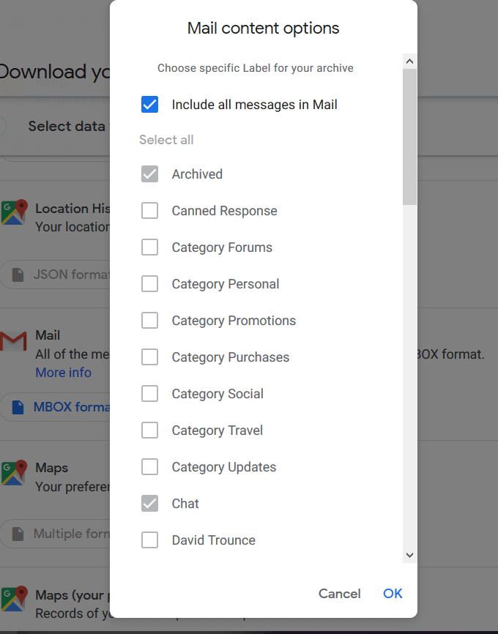Image resolution: width=498 pixels, height=634 pixels.
Task: Check the Category Travel checkbox
Action: click(x=149, y=430)
